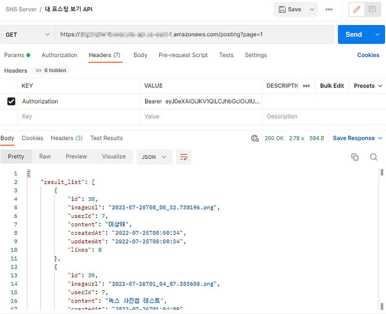Open the GET request method dropdown

(28, 34)
